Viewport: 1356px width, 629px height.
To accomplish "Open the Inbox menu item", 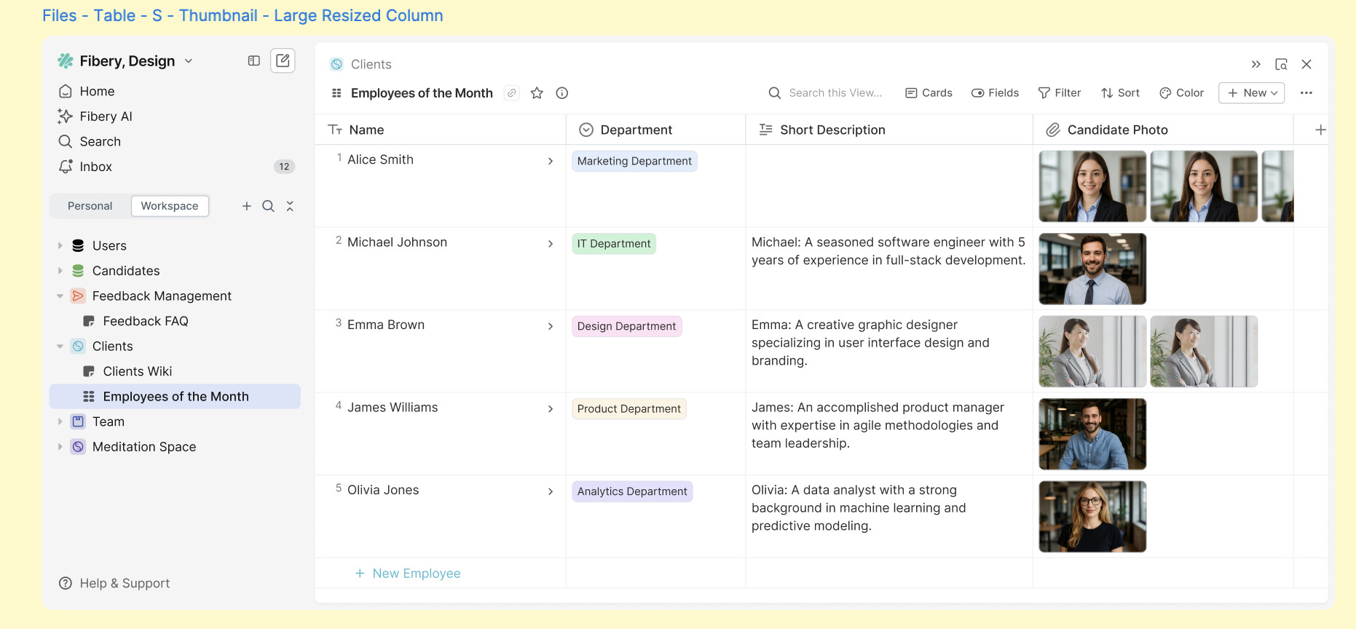I will [96, 167].
